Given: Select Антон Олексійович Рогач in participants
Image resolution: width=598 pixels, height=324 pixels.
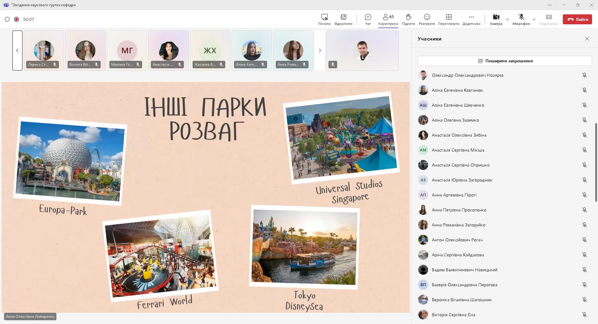Looking at the screenshot, I should [505, 240].
